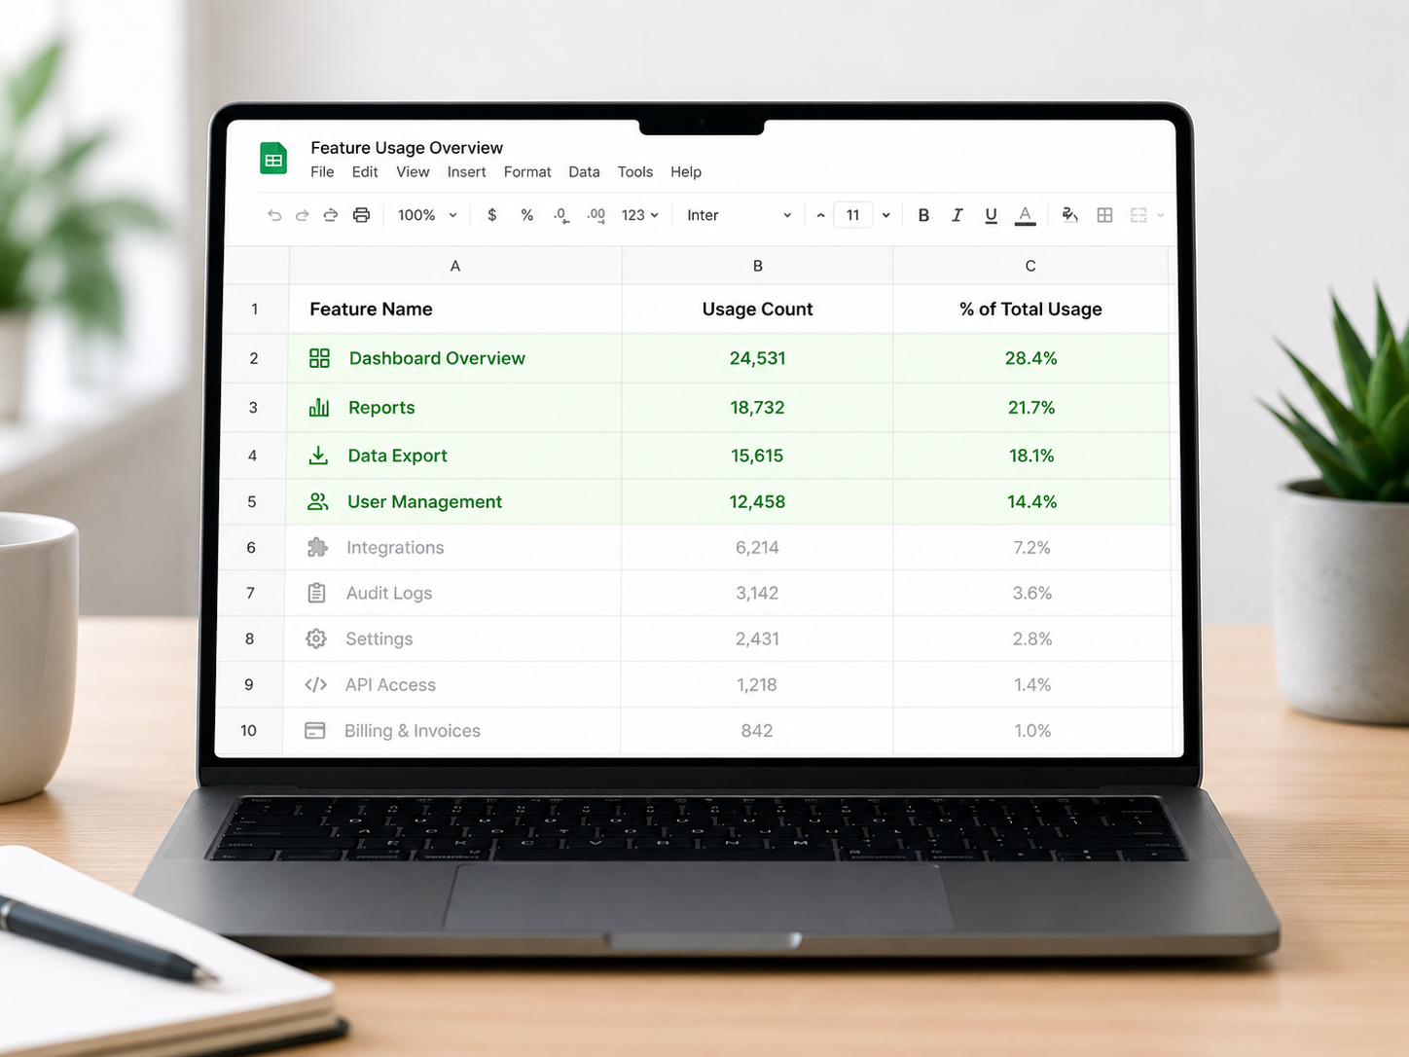The height and width of the screenshot is (1057, 1409).
Task: Open the borders tool
Action: [x=1104, y=215]
